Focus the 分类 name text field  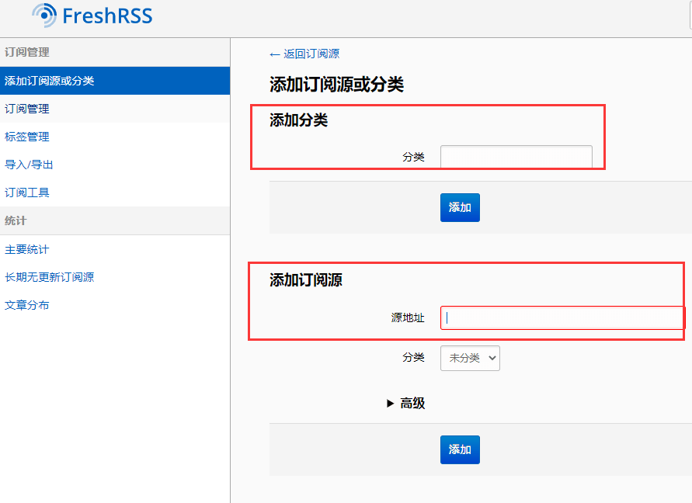point(516,157)
